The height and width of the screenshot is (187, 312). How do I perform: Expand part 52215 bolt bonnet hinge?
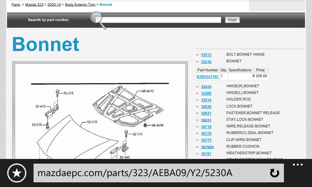(206, 55)
